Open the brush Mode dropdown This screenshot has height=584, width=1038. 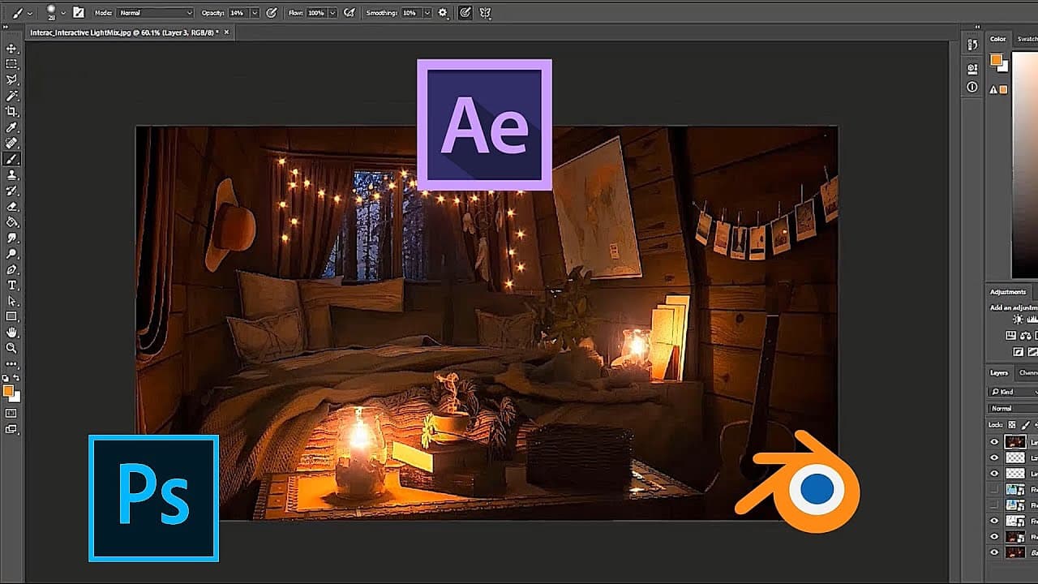click(x=156, y=13)
